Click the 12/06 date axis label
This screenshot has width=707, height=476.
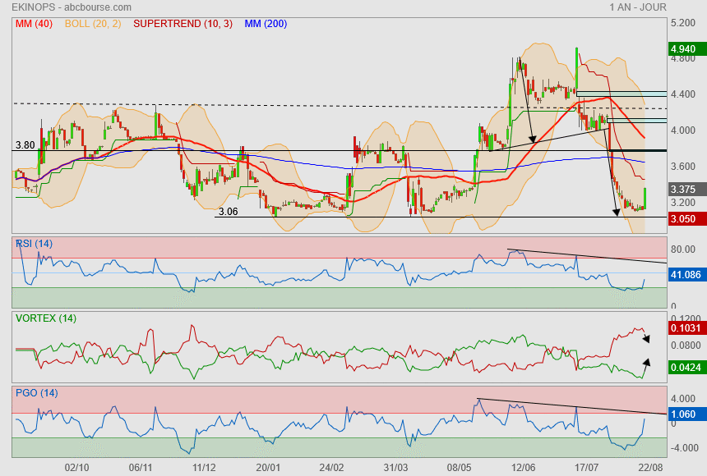pos(523,468)
